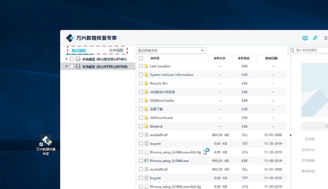Click the preview thumbnail image
Image resolution: width=328 pixels, height=189 pixels.
[315, 90]
